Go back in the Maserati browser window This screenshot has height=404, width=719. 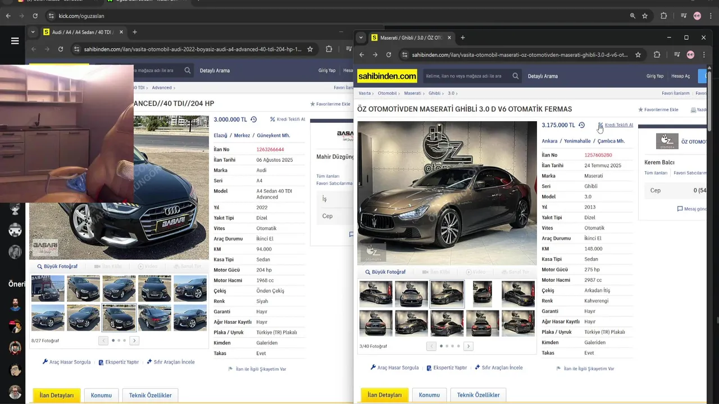click(362, 54)
